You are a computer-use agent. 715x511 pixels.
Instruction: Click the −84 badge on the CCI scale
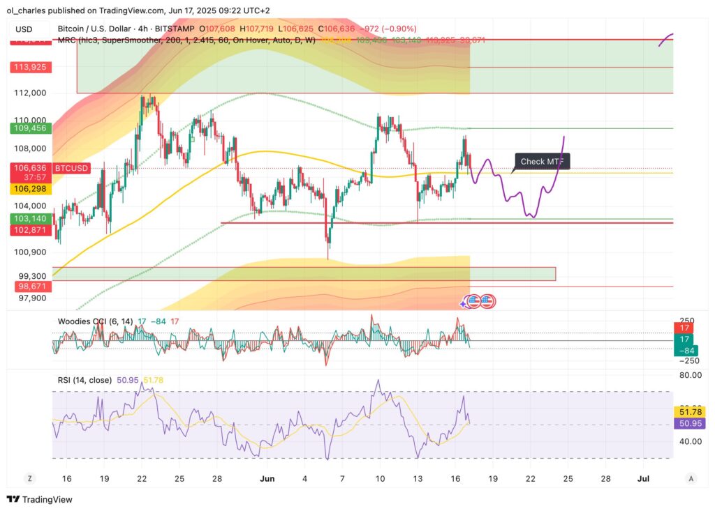(x=688, y=351)
